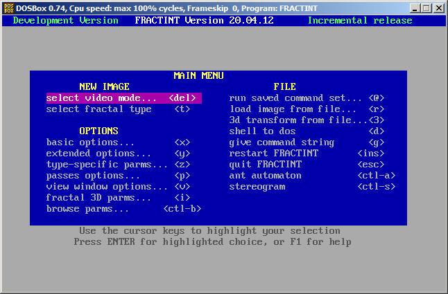Image resolution: width=448 pixels, height=294 pixels.
Task: Choose 'restart FRACTINT' entry
Action: point(307,154)
